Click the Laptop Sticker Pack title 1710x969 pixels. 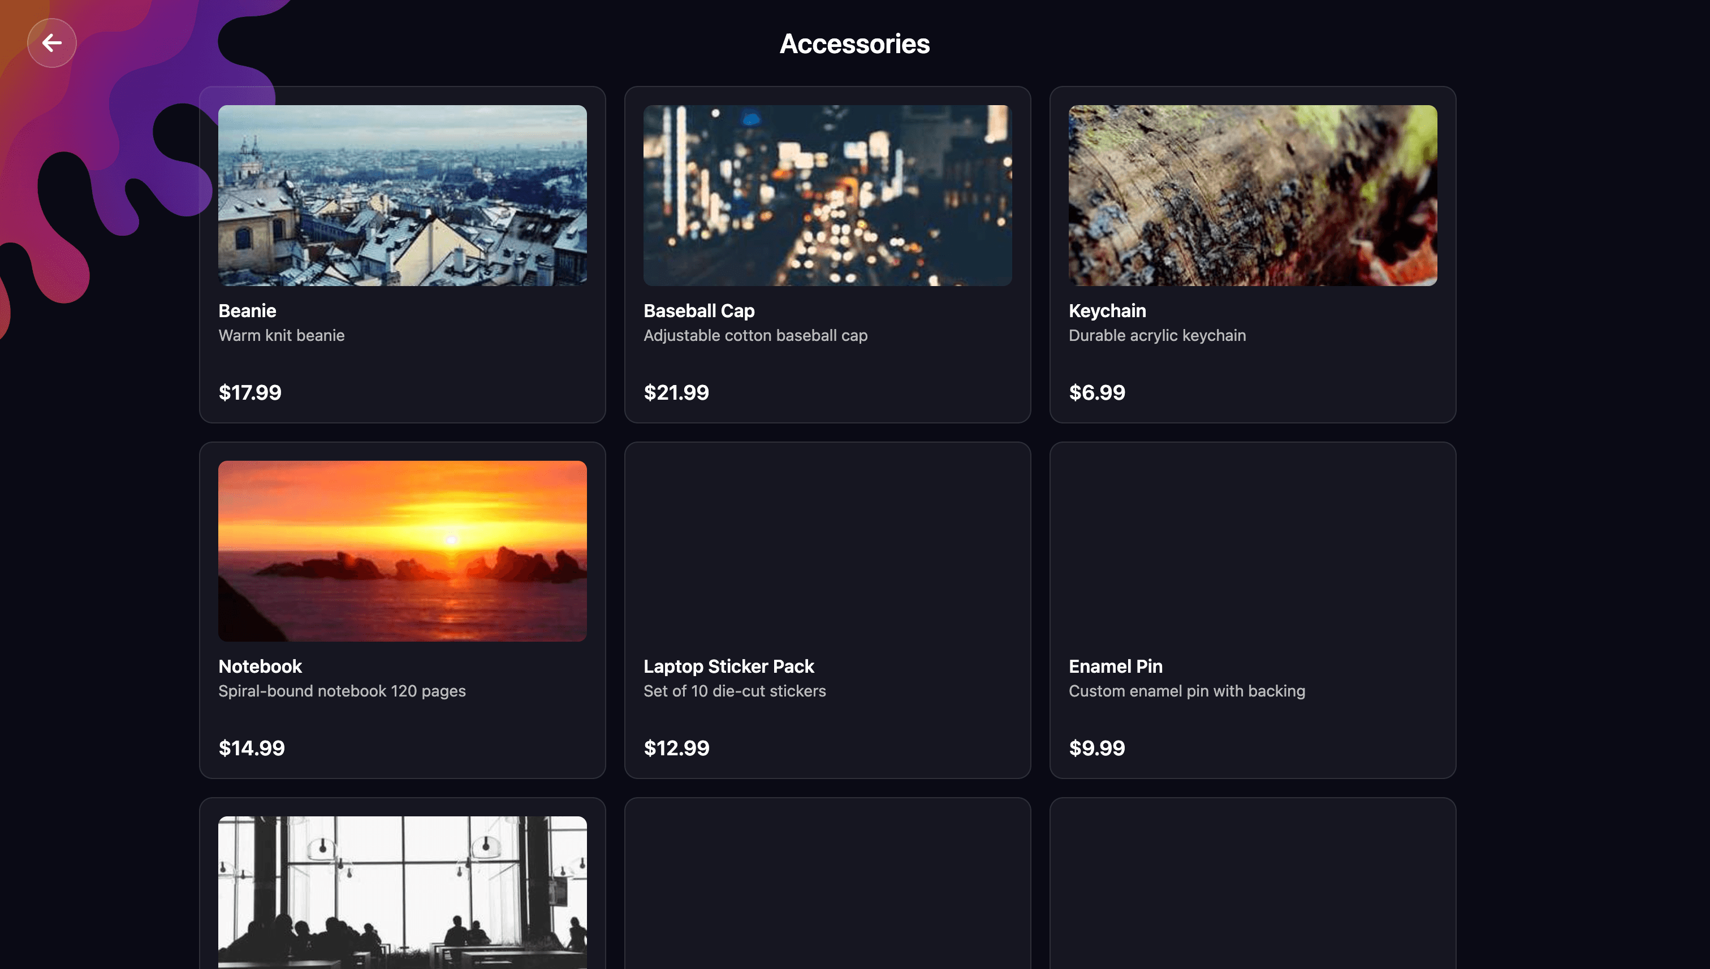(x=728, y=666)
